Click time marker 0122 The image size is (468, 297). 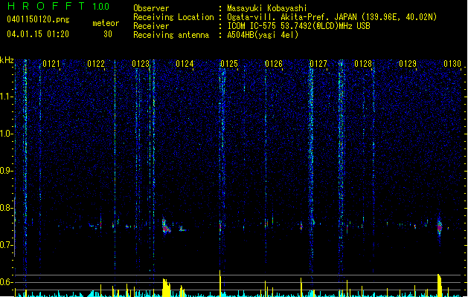click(x=96, y=64)
